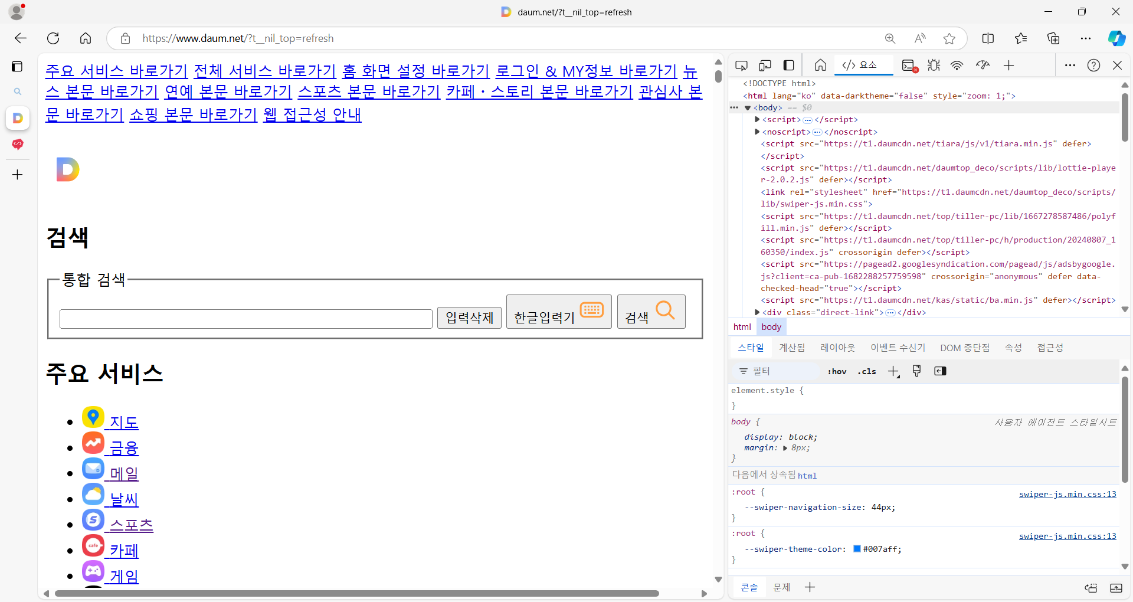Select the Daum vertical tab
Viewport: 1133px width, 602px height.
[18, 118]
